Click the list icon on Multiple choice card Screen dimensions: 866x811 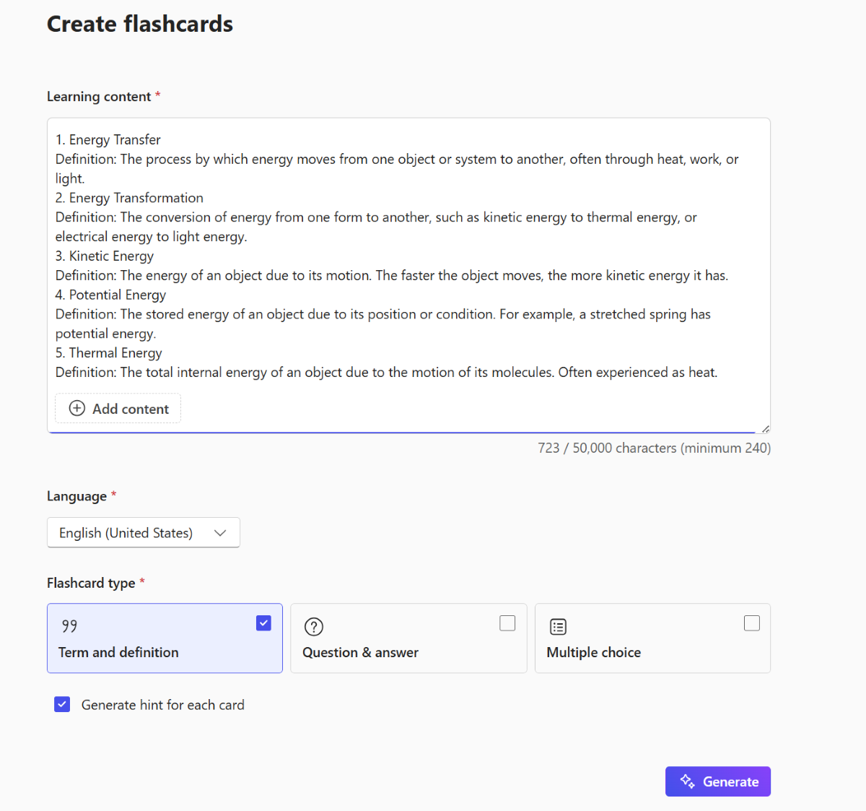pos(558,627)
